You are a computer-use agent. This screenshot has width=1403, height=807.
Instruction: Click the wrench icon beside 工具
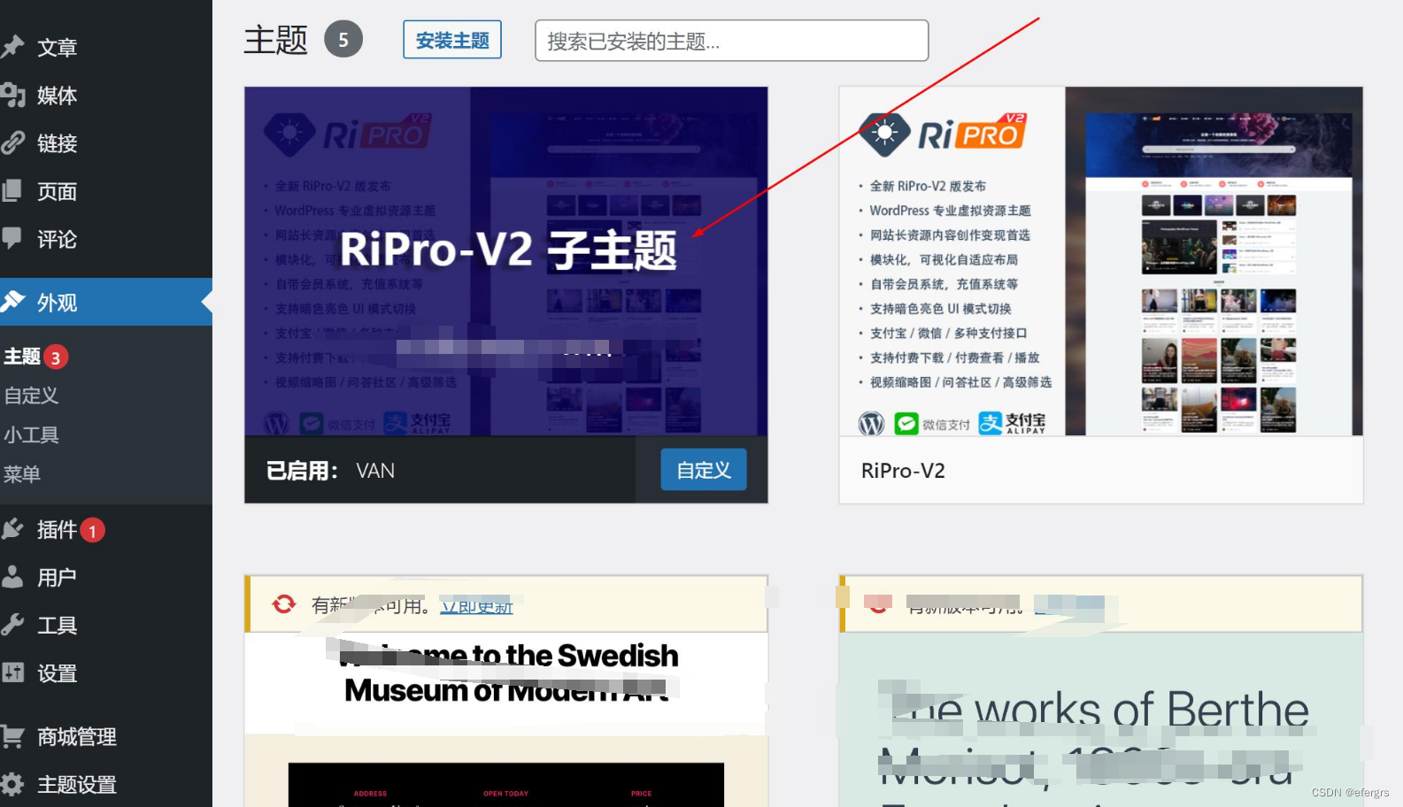(x=12, y=625)
